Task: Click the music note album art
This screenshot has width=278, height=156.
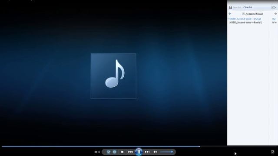Action: [113, 76]
